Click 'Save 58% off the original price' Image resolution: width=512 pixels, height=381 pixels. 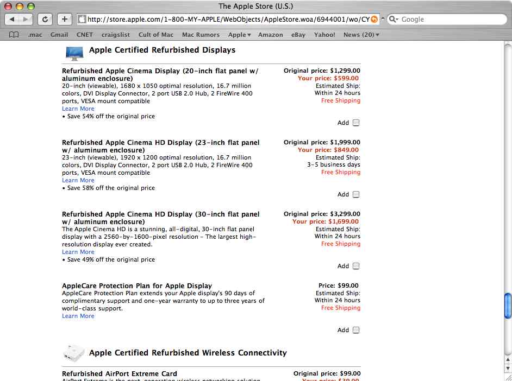click(111, 188)
